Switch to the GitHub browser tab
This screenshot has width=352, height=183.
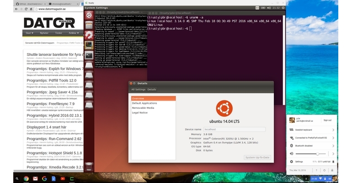pyautogui.click(x=30, y=4)
